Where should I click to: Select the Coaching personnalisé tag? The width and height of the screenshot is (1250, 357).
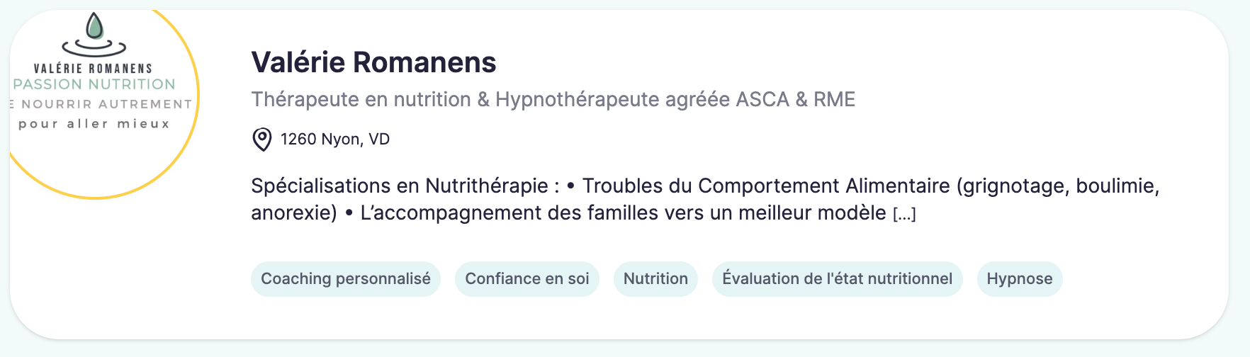click(346, 279)
